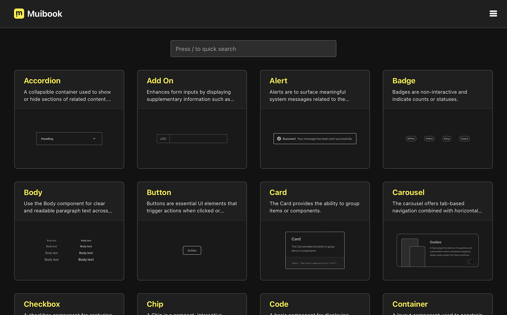Open the Chip component title
This screenshot has height=315, width=507.
[x=155, y=304]
